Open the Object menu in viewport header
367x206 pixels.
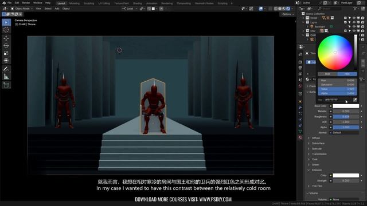(x=66, y=9)
